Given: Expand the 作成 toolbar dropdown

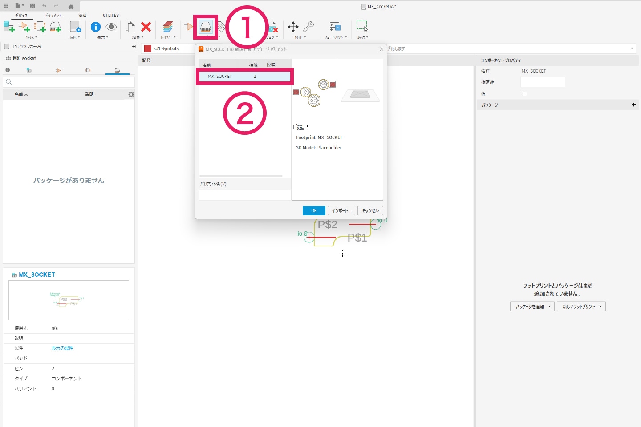Looking at the screenshot, I should click(32, 37).
